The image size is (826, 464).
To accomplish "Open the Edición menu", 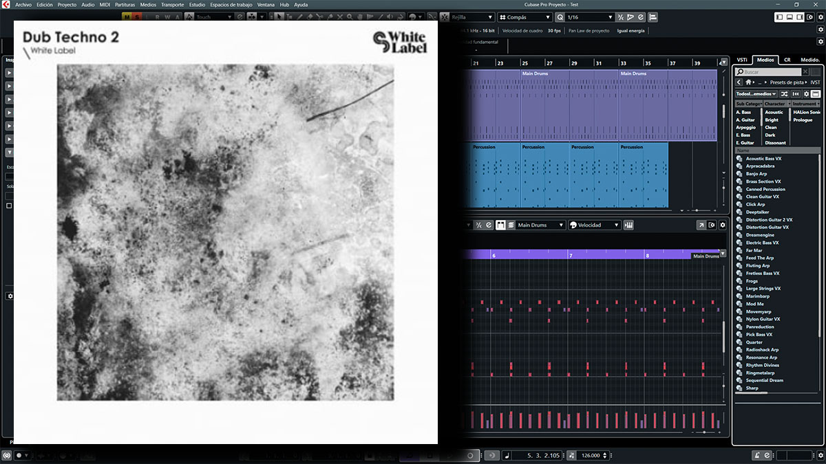I will pos(45,4).
